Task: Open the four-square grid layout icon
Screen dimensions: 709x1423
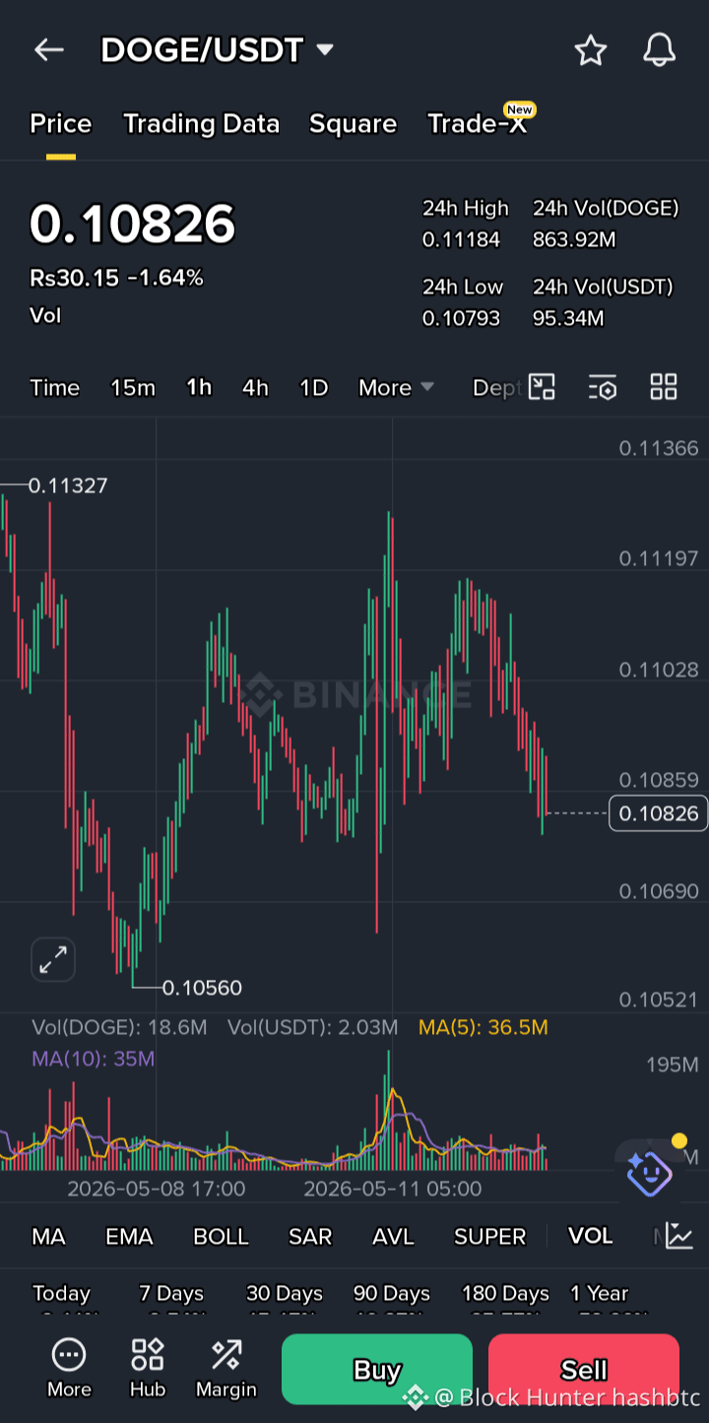Action: pos(664,387)
